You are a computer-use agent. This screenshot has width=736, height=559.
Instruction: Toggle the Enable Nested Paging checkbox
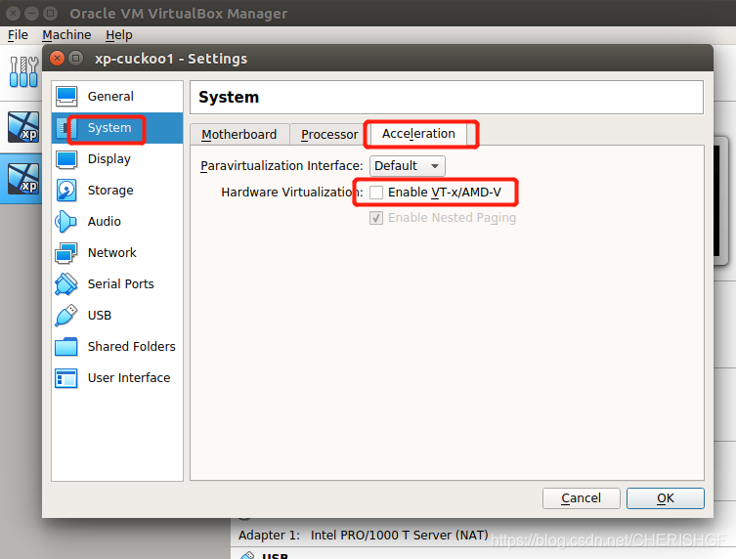click(376, 218)
